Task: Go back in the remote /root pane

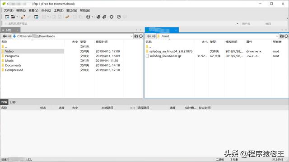Action: click(x=149, y=36)
